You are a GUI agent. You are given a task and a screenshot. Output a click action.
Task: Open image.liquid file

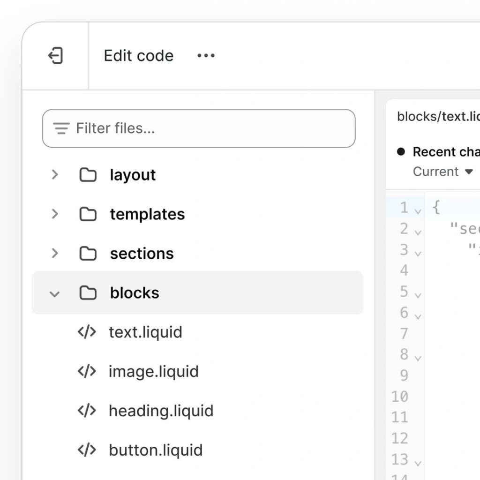point(153,372)
